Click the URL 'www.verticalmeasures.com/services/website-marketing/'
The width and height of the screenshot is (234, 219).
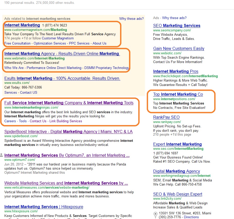click(x=47, y=188)
